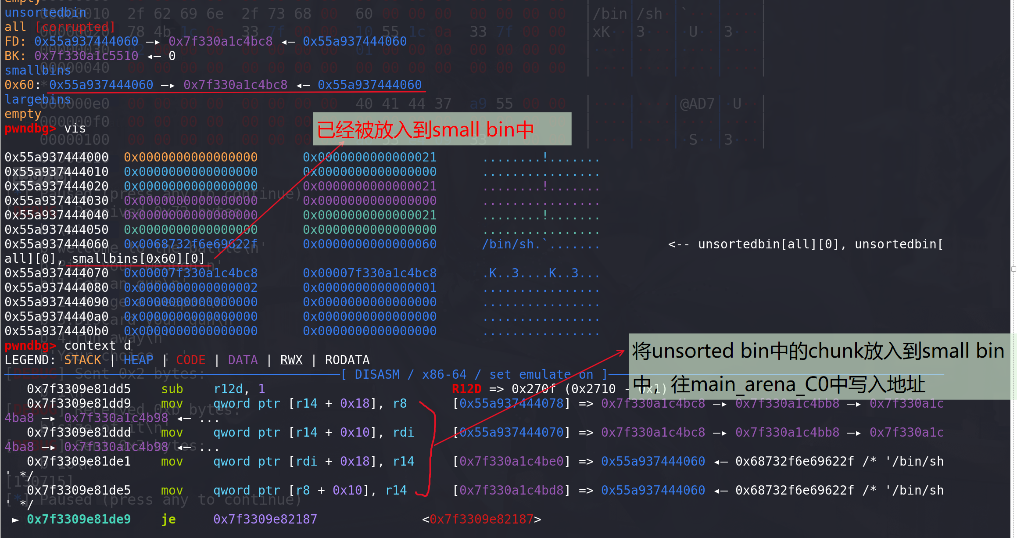Viewport: 1017px width, 538px height.
Task: Click the value 0x0000000000000002
Action: [191, 287]
